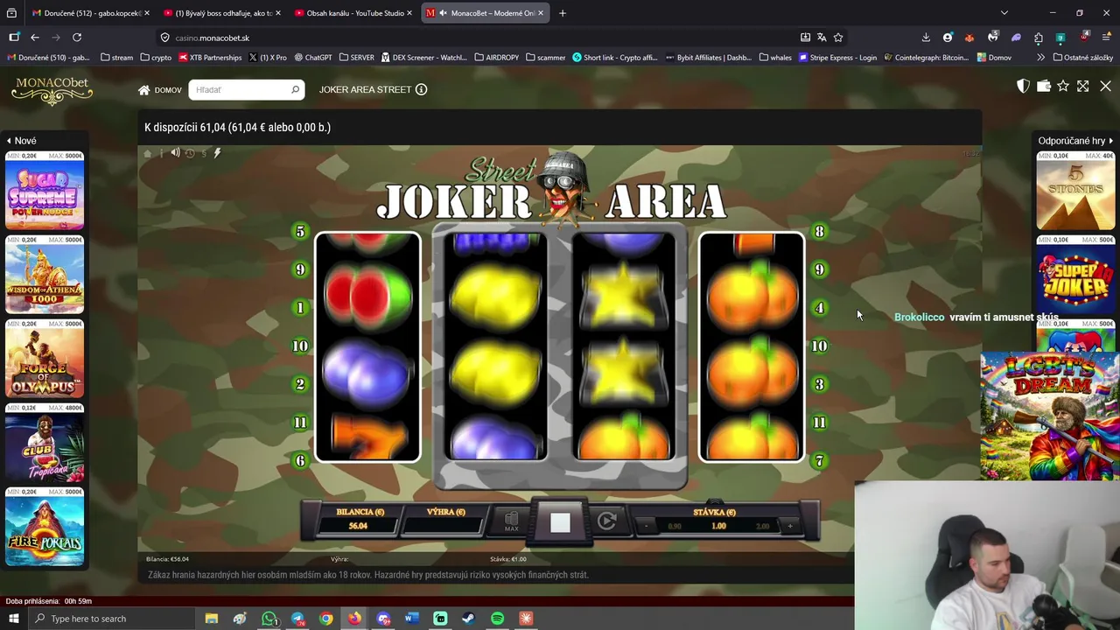Click taskbar Type here to search box
This screenshot has height=630, width=1120.
pyautogui.click(x=111, y=619)
